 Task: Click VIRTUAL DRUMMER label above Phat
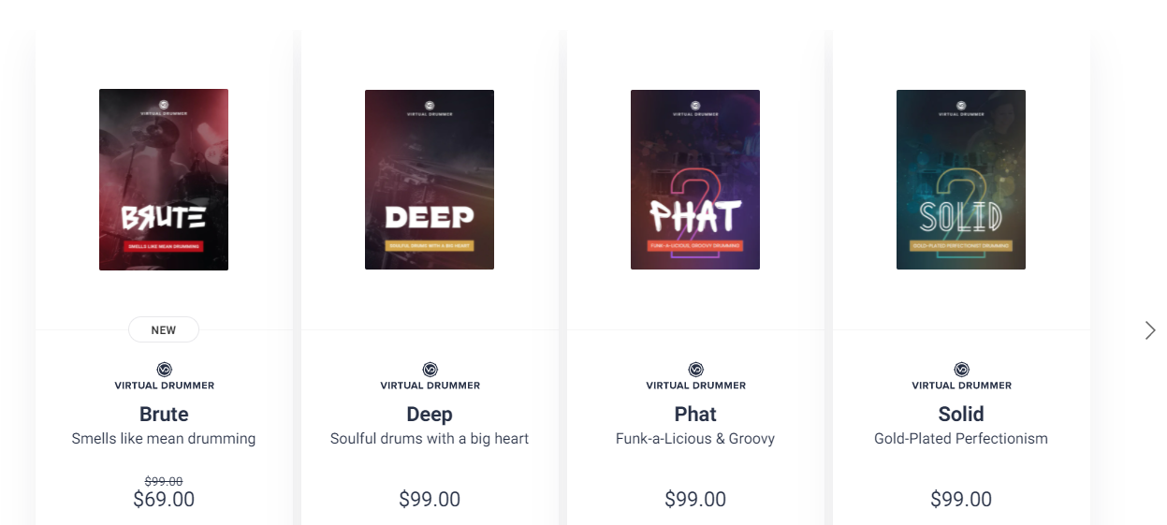coord(696,386)
